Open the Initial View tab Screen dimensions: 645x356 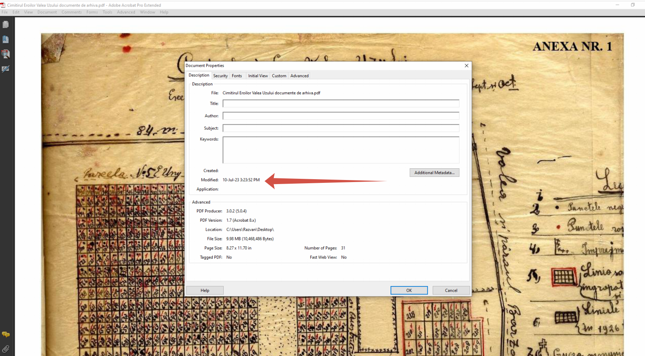[258, 76]
